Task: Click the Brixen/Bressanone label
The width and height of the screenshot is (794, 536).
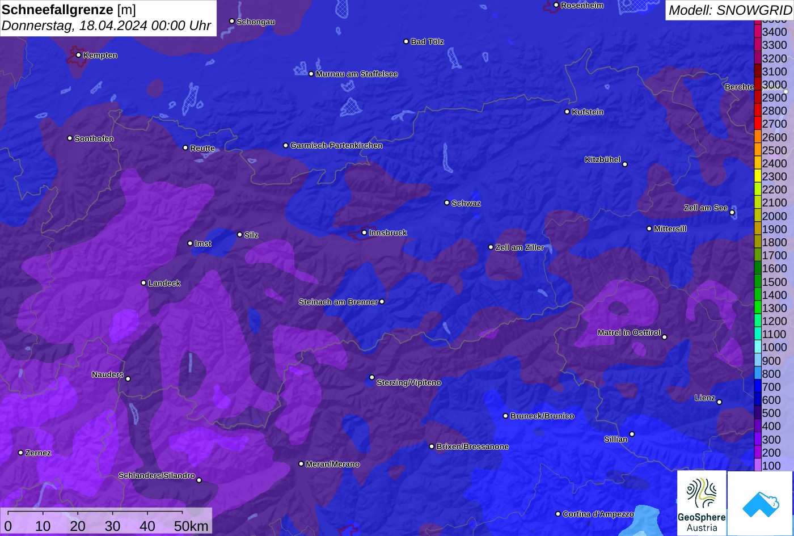Action: pos(472,446)
